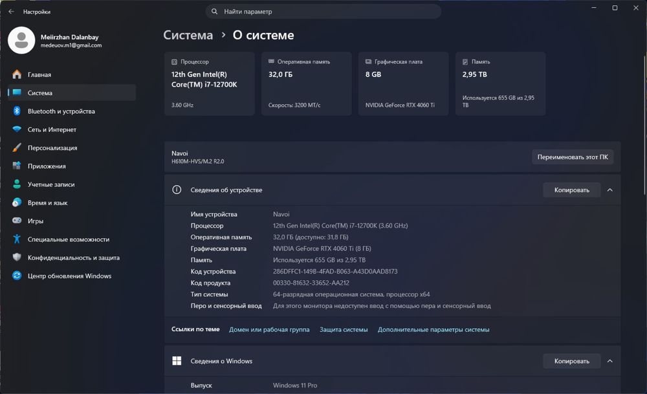Image resolution: width=647 pixels, height=394 pixels.
Task: Click the Время и язык globe icon
Action: coord(17,202)
